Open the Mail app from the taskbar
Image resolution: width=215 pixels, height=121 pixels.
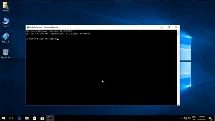[x=42, y=118]
